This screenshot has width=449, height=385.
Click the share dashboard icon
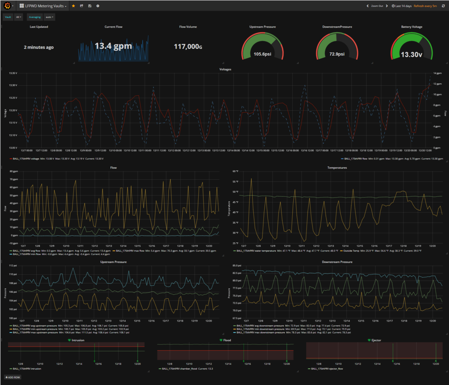point(82,6)
